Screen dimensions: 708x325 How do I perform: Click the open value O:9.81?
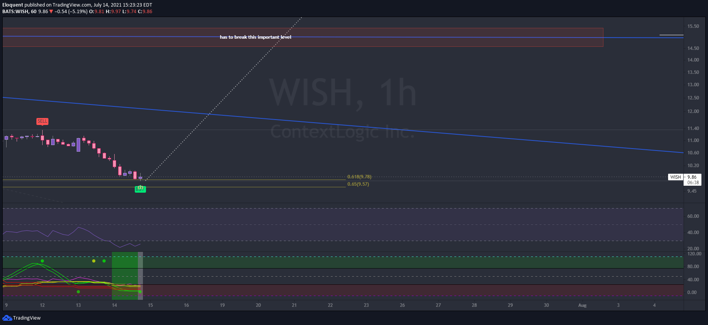tap(97, 12)
